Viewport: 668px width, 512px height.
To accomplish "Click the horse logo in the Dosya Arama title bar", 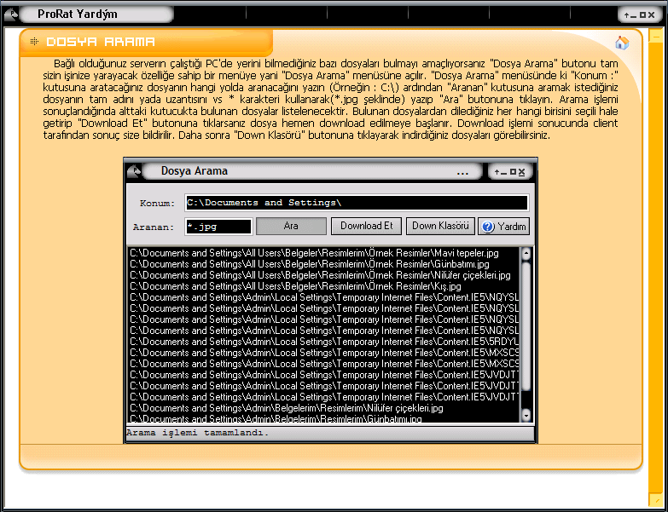I will tap(134, 171).
